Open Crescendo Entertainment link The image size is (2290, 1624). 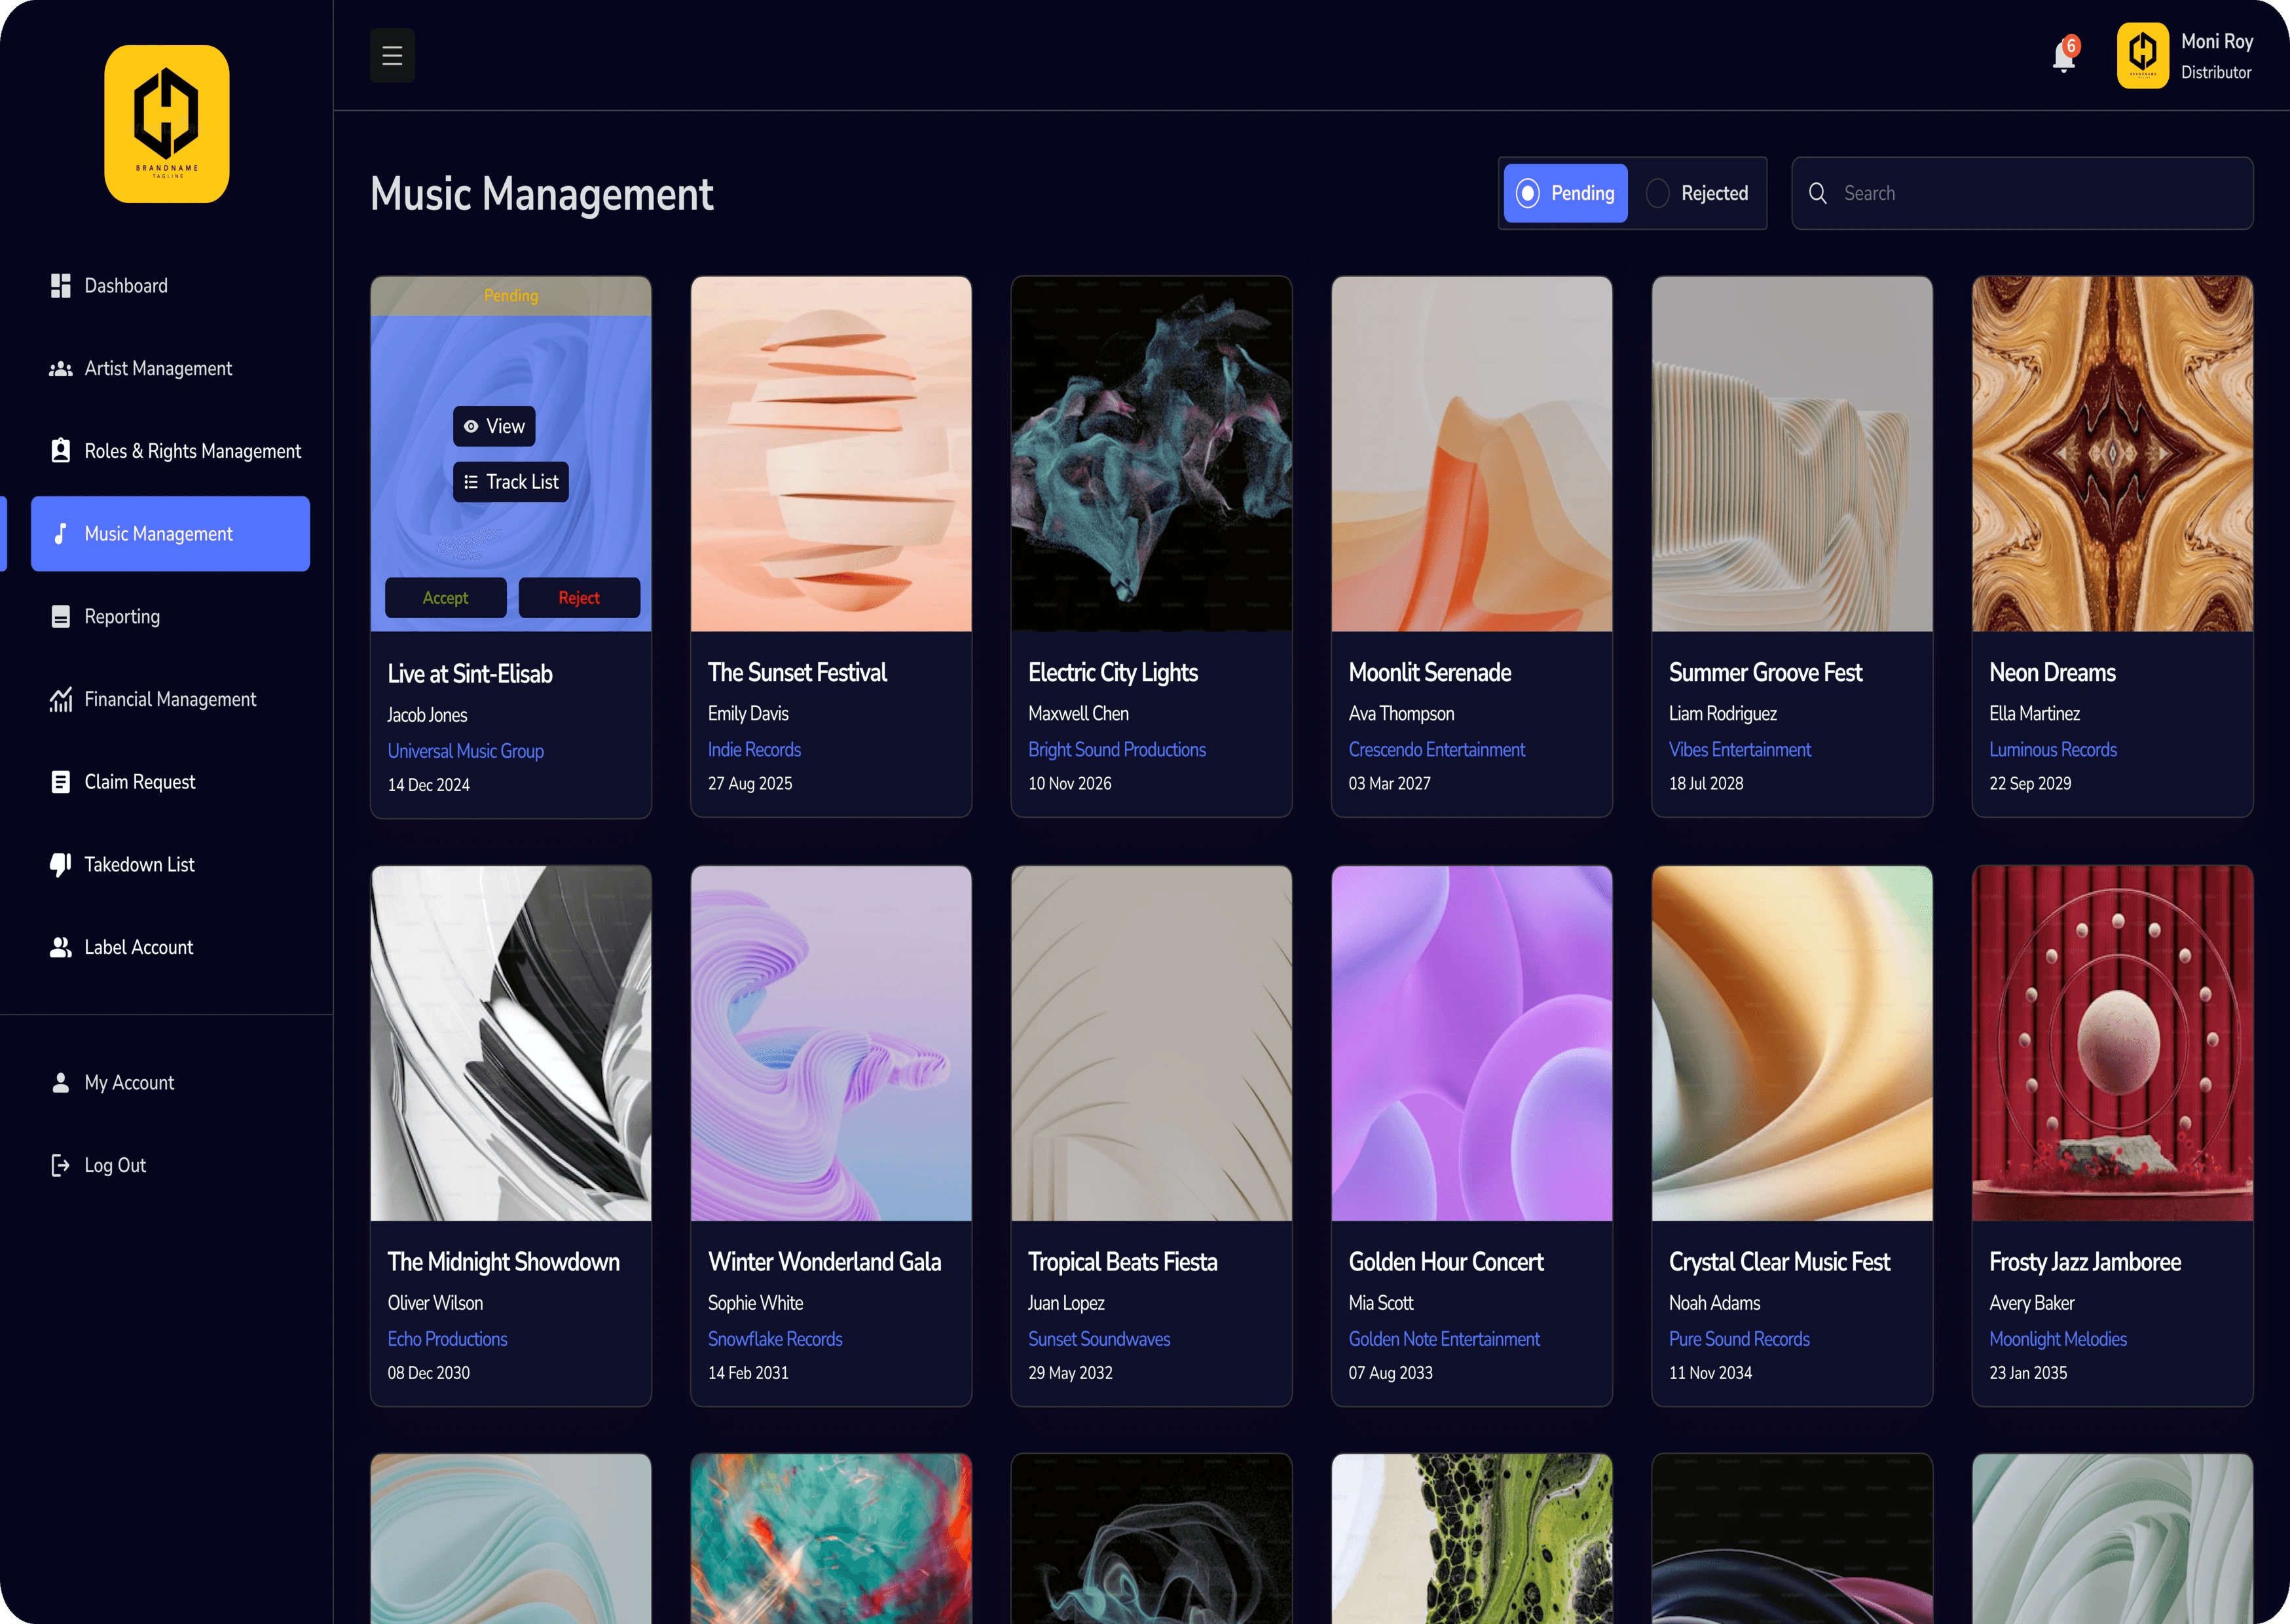pyautogui.click(x=1436, y=750)
